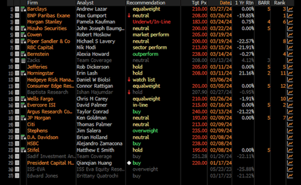
Task: Click the Rank column header
Action: [x=280, y=3]
